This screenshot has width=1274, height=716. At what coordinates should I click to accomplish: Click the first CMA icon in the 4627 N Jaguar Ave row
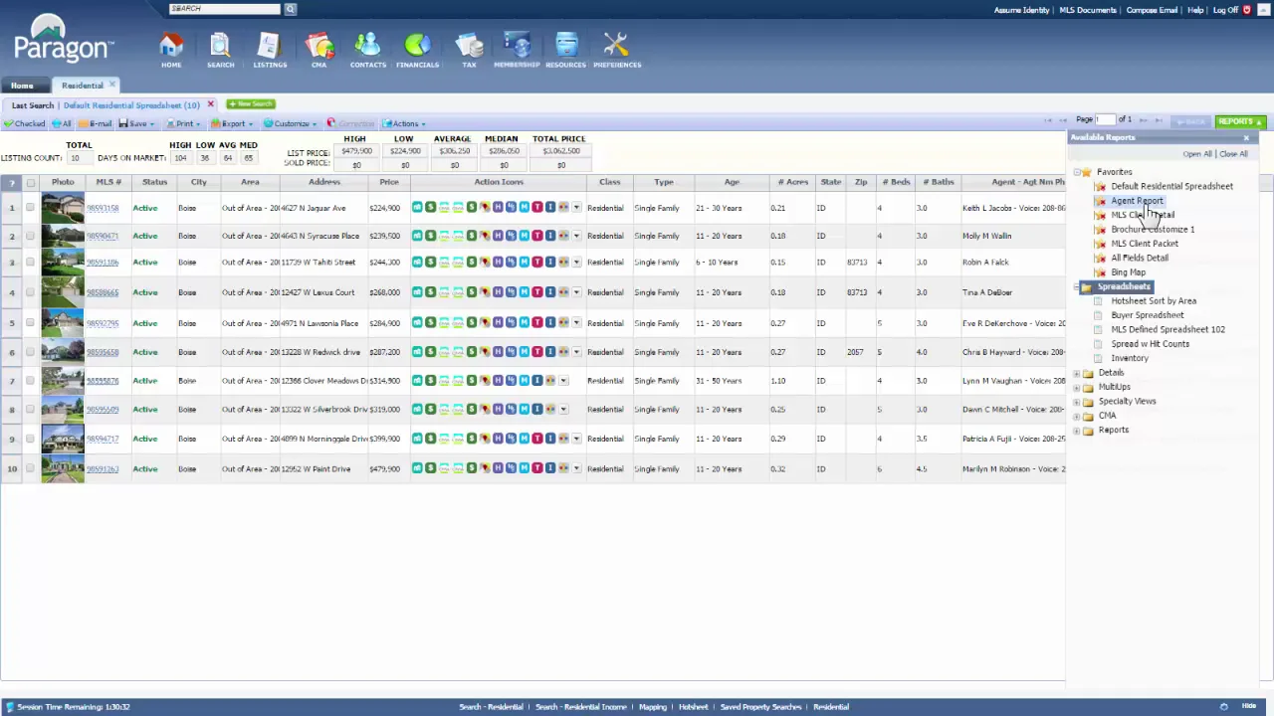pos(444,207)
